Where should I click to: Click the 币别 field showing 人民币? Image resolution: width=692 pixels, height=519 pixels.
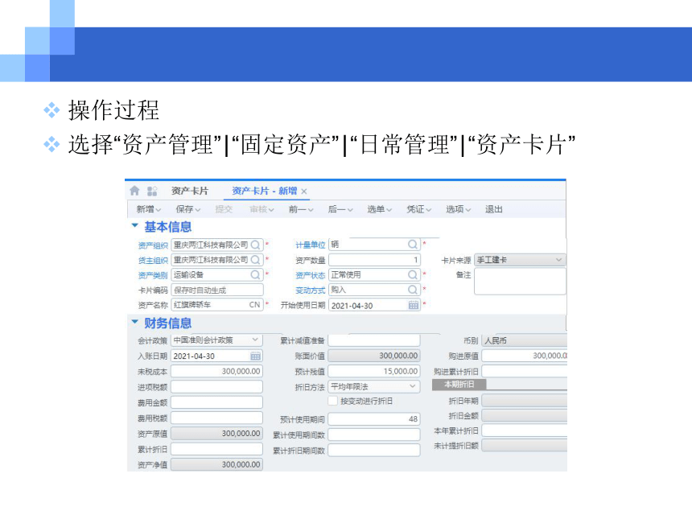pos(525,340)
